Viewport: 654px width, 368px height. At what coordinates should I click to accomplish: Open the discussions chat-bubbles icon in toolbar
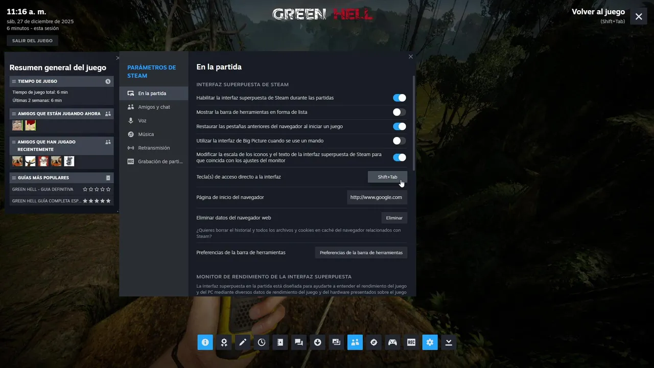[x=299, y=342]
